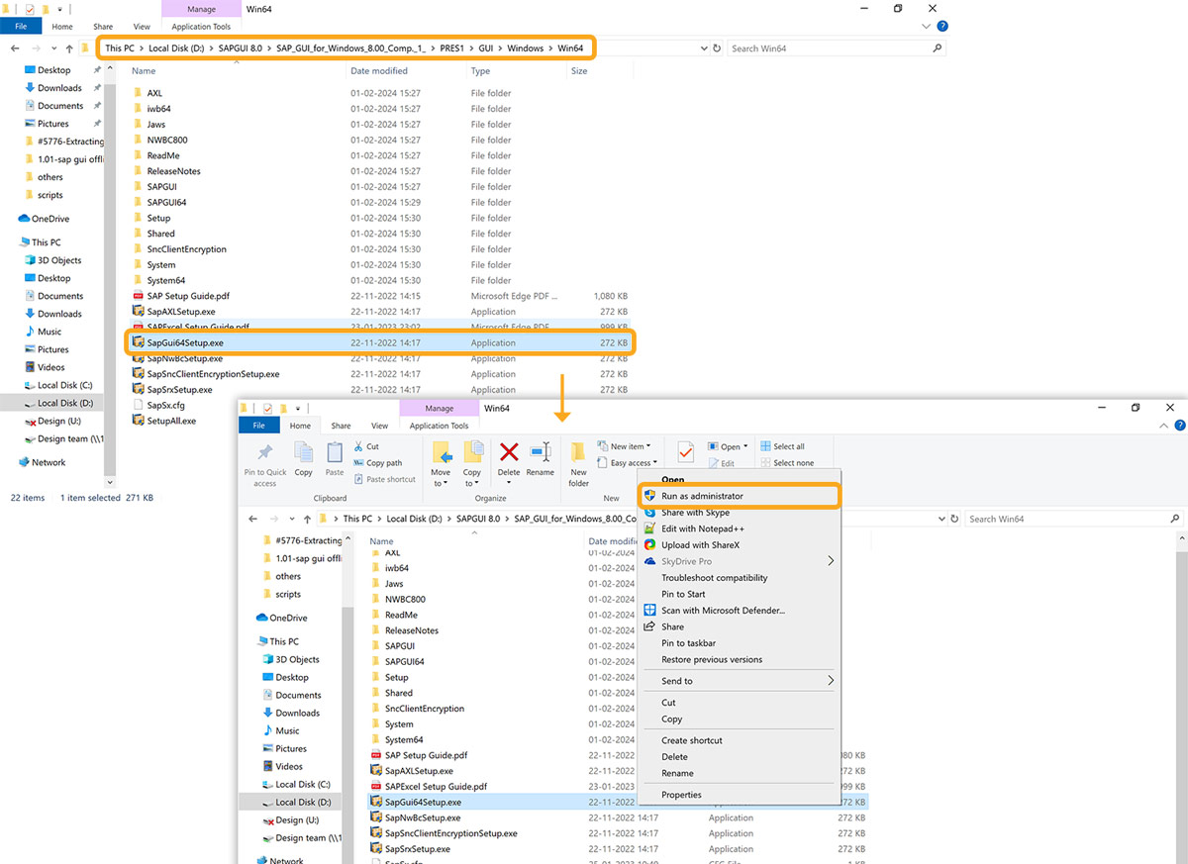This screenshot has width=1188, height=864.
Task: Open the Send to submenu
Action: click(738, 681)
